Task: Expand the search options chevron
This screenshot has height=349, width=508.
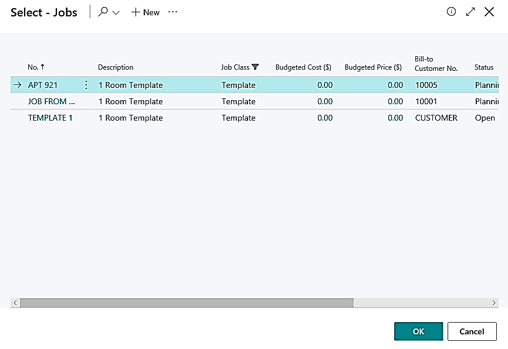Action: [x=116, y=13]
